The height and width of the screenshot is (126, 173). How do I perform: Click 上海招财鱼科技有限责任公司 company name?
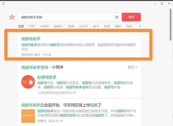(57, 93)
